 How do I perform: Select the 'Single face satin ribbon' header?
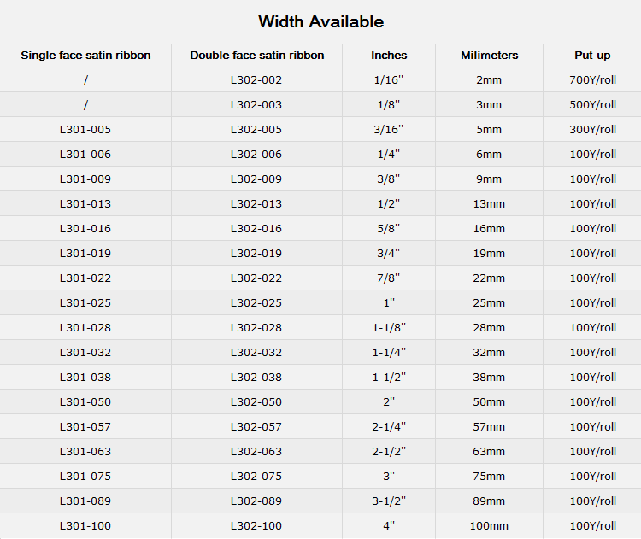[x=85, y=56]
